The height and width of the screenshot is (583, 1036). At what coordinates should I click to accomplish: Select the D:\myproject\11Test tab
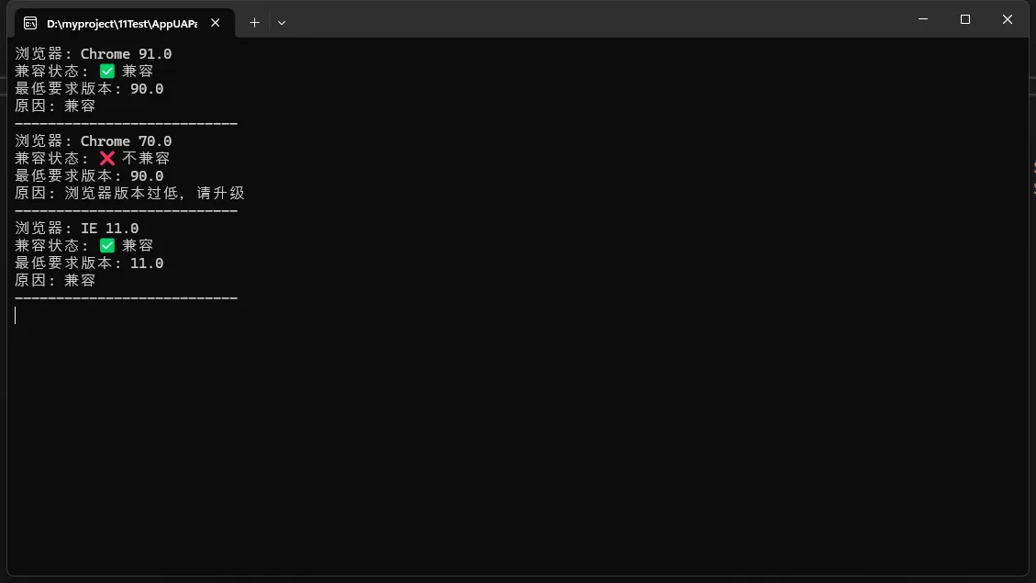(x=121, y=23)
